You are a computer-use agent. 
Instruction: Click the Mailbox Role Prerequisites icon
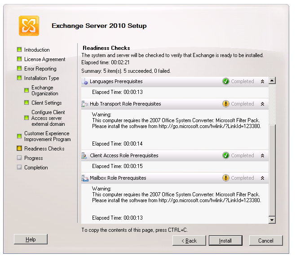coord(85,178)
